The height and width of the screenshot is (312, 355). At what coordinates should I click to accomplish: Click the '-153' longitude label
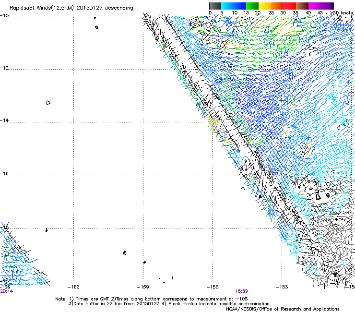(x=282, y=287)
